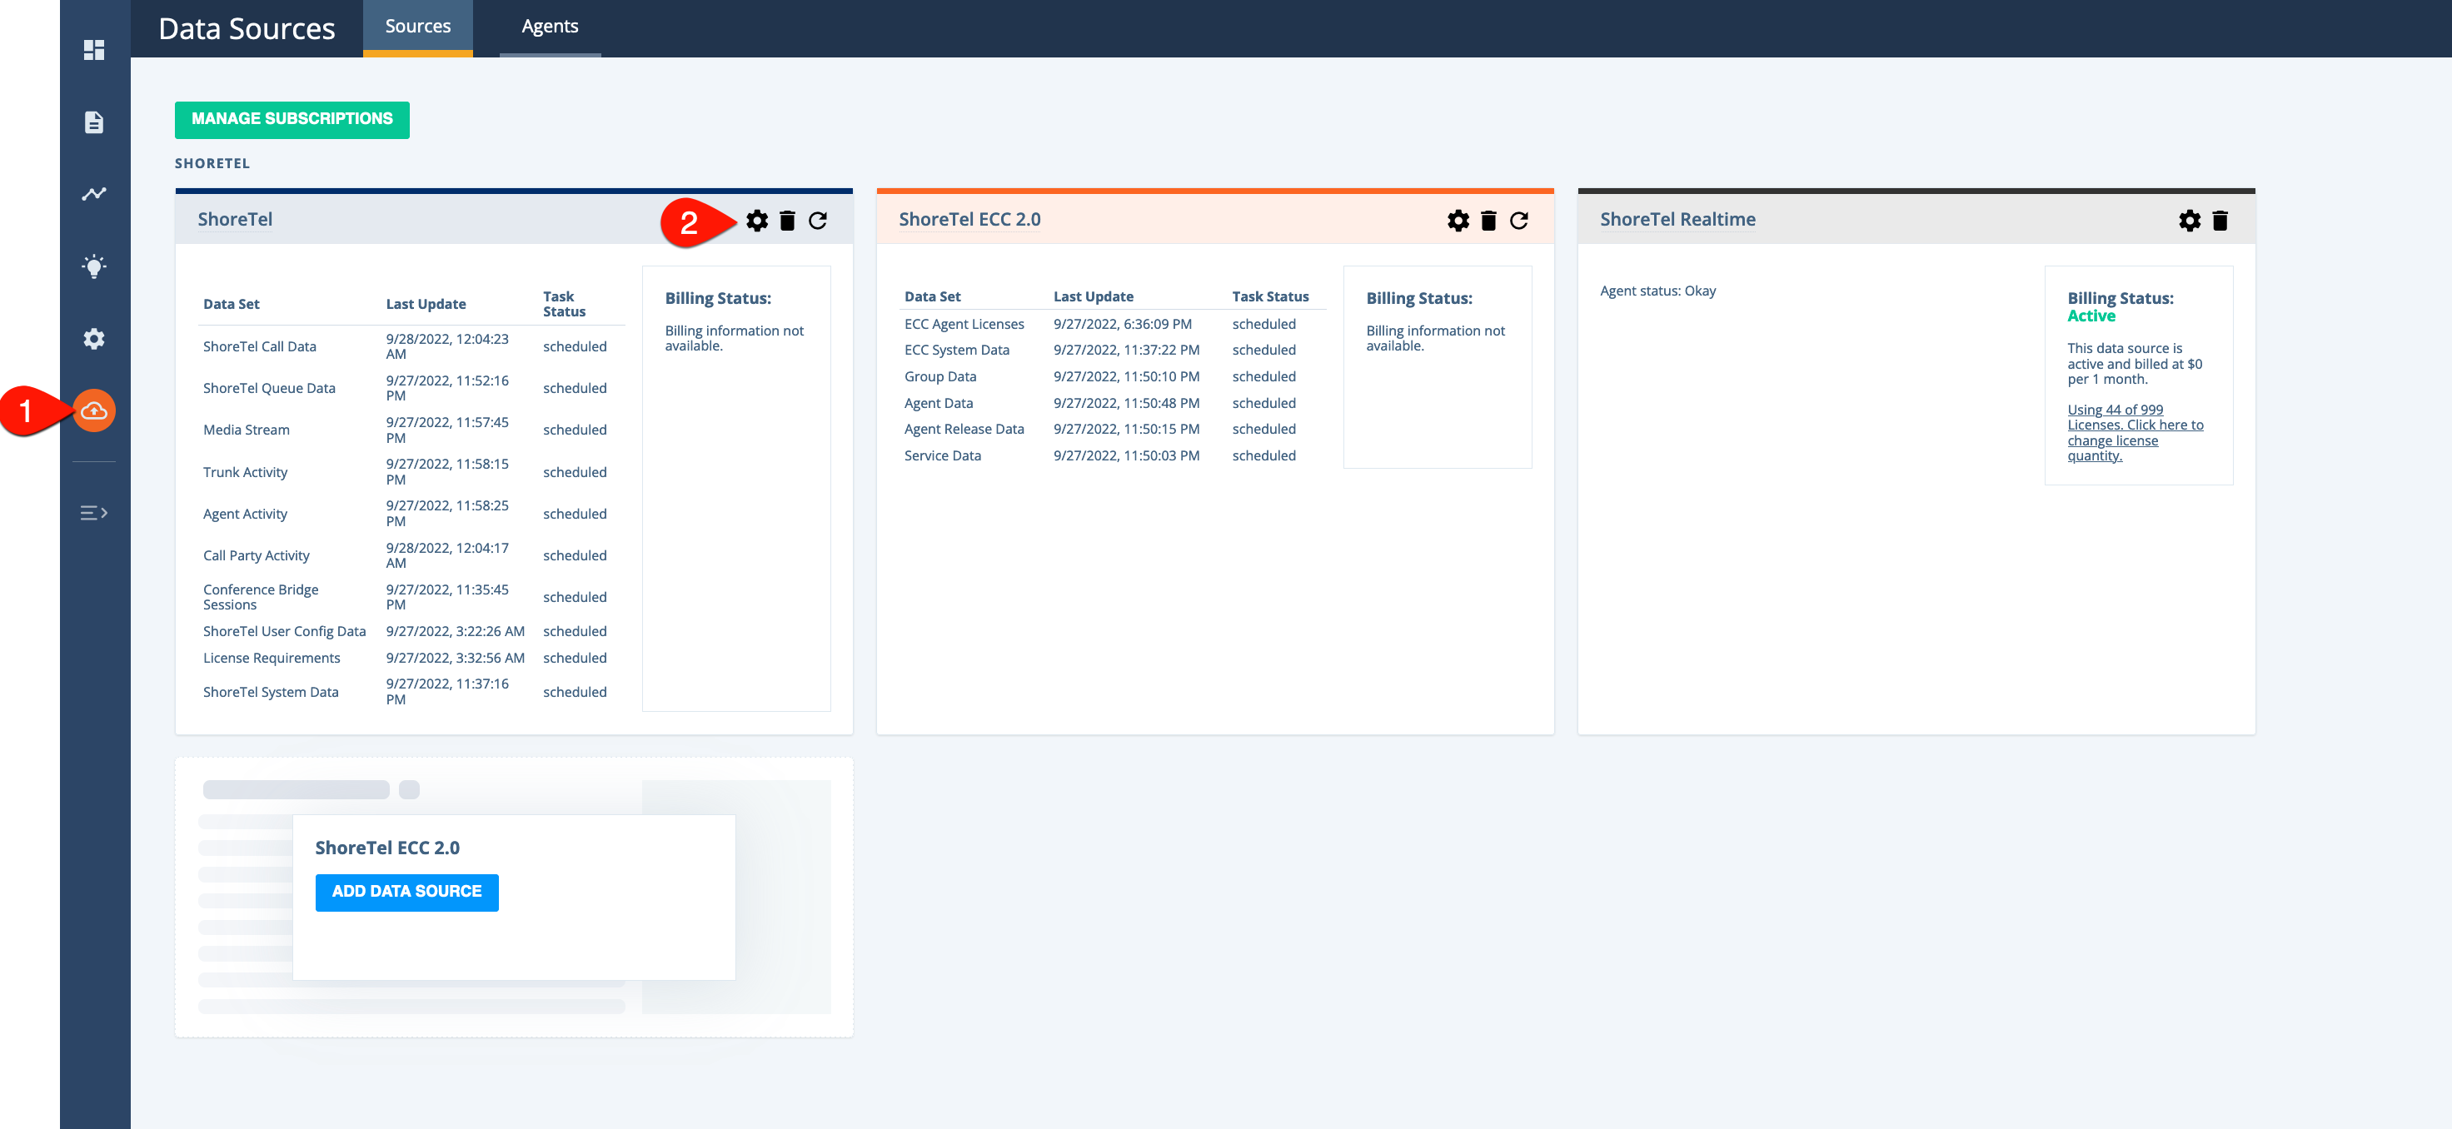Select the ShoreTel Queue Data row
2452x1129 pixels.
click(x=412, y=388)
